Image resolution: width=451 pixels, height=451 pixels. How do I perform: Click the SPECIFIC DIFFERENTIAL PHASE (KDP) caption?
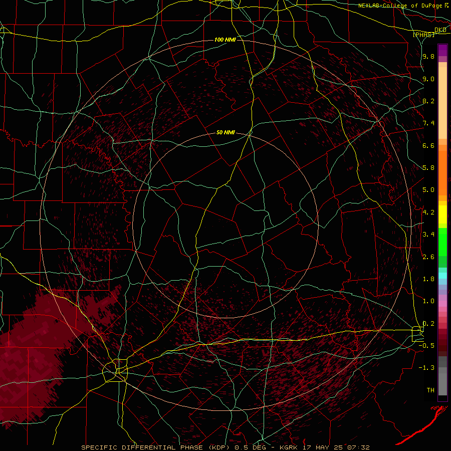pyautogui.click(x=155, y=447)
